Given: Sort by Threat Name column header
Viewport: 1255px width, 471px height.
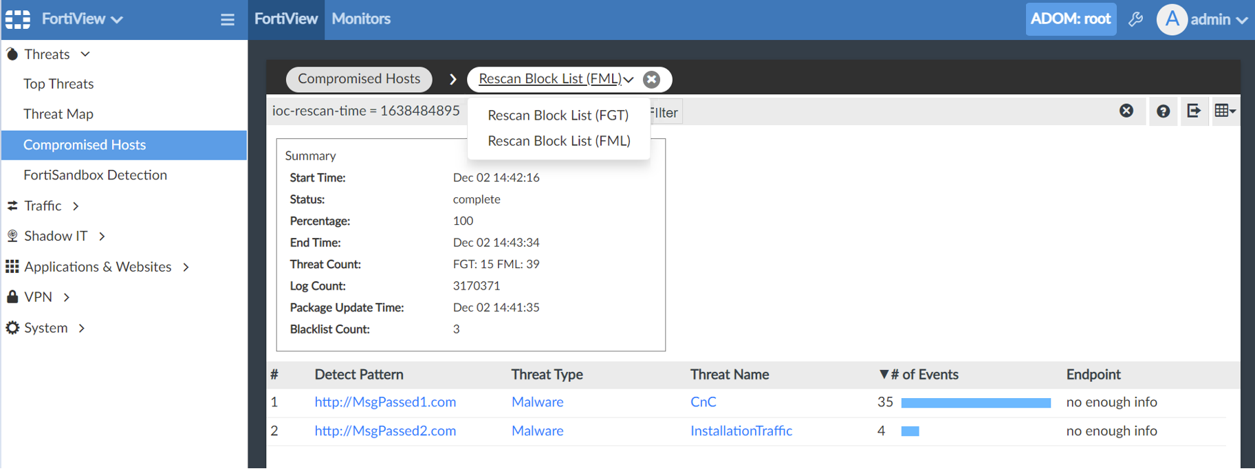Looking at the screenshot, I should click(730, 375).
